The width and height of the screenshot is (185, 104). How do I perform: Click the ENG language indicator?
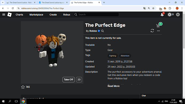click(x=166, y=101)
